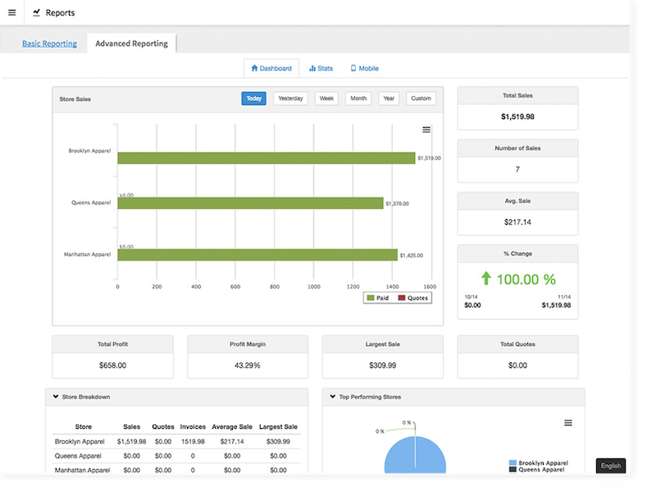Click the Reports chart icon in header
Viewport: 656px width, 492px height.
[36, 12]
